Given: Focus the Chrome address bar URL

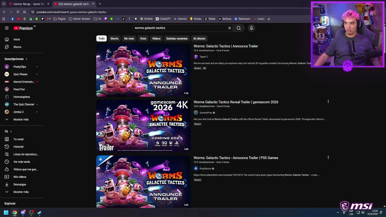Looking at the screenshot, I should coord(71,12).
